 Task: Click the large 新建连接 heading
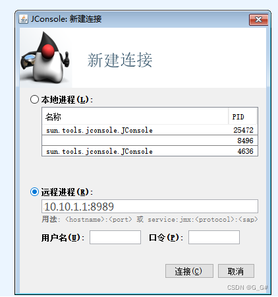point(120,60)
